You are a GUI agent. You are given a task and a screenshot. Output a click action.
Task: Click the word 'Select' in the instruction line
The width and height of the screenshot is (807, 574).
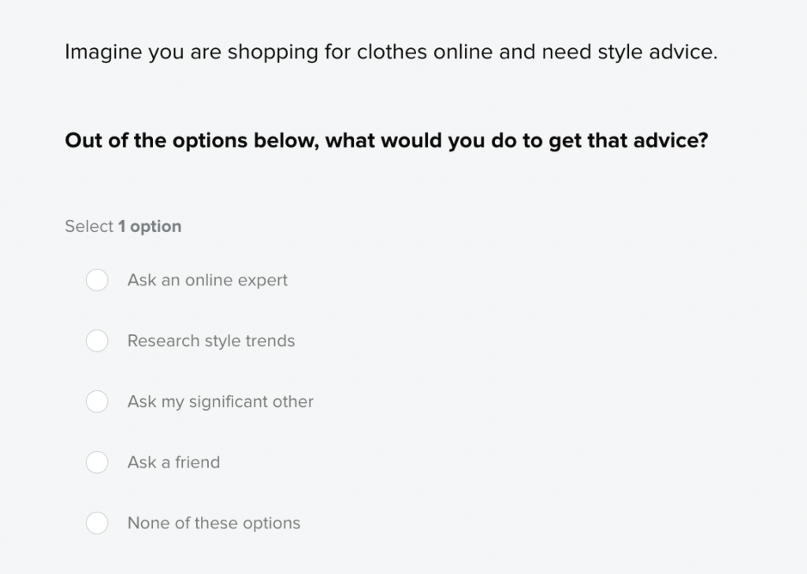point(89,226)
